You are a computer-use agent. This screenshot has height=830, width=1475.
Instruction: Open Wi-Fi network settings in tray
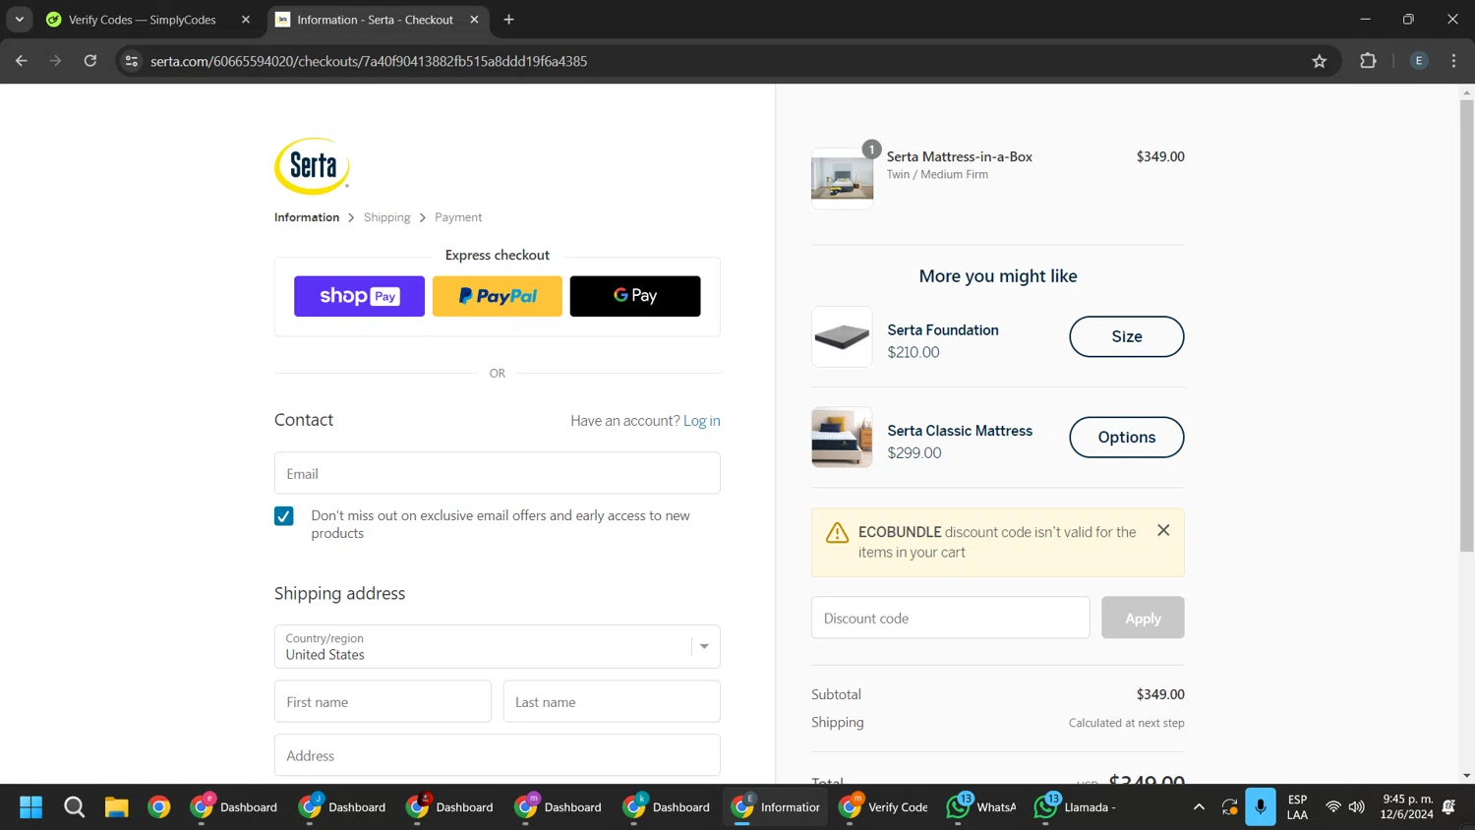click(x=1333, y=807)
